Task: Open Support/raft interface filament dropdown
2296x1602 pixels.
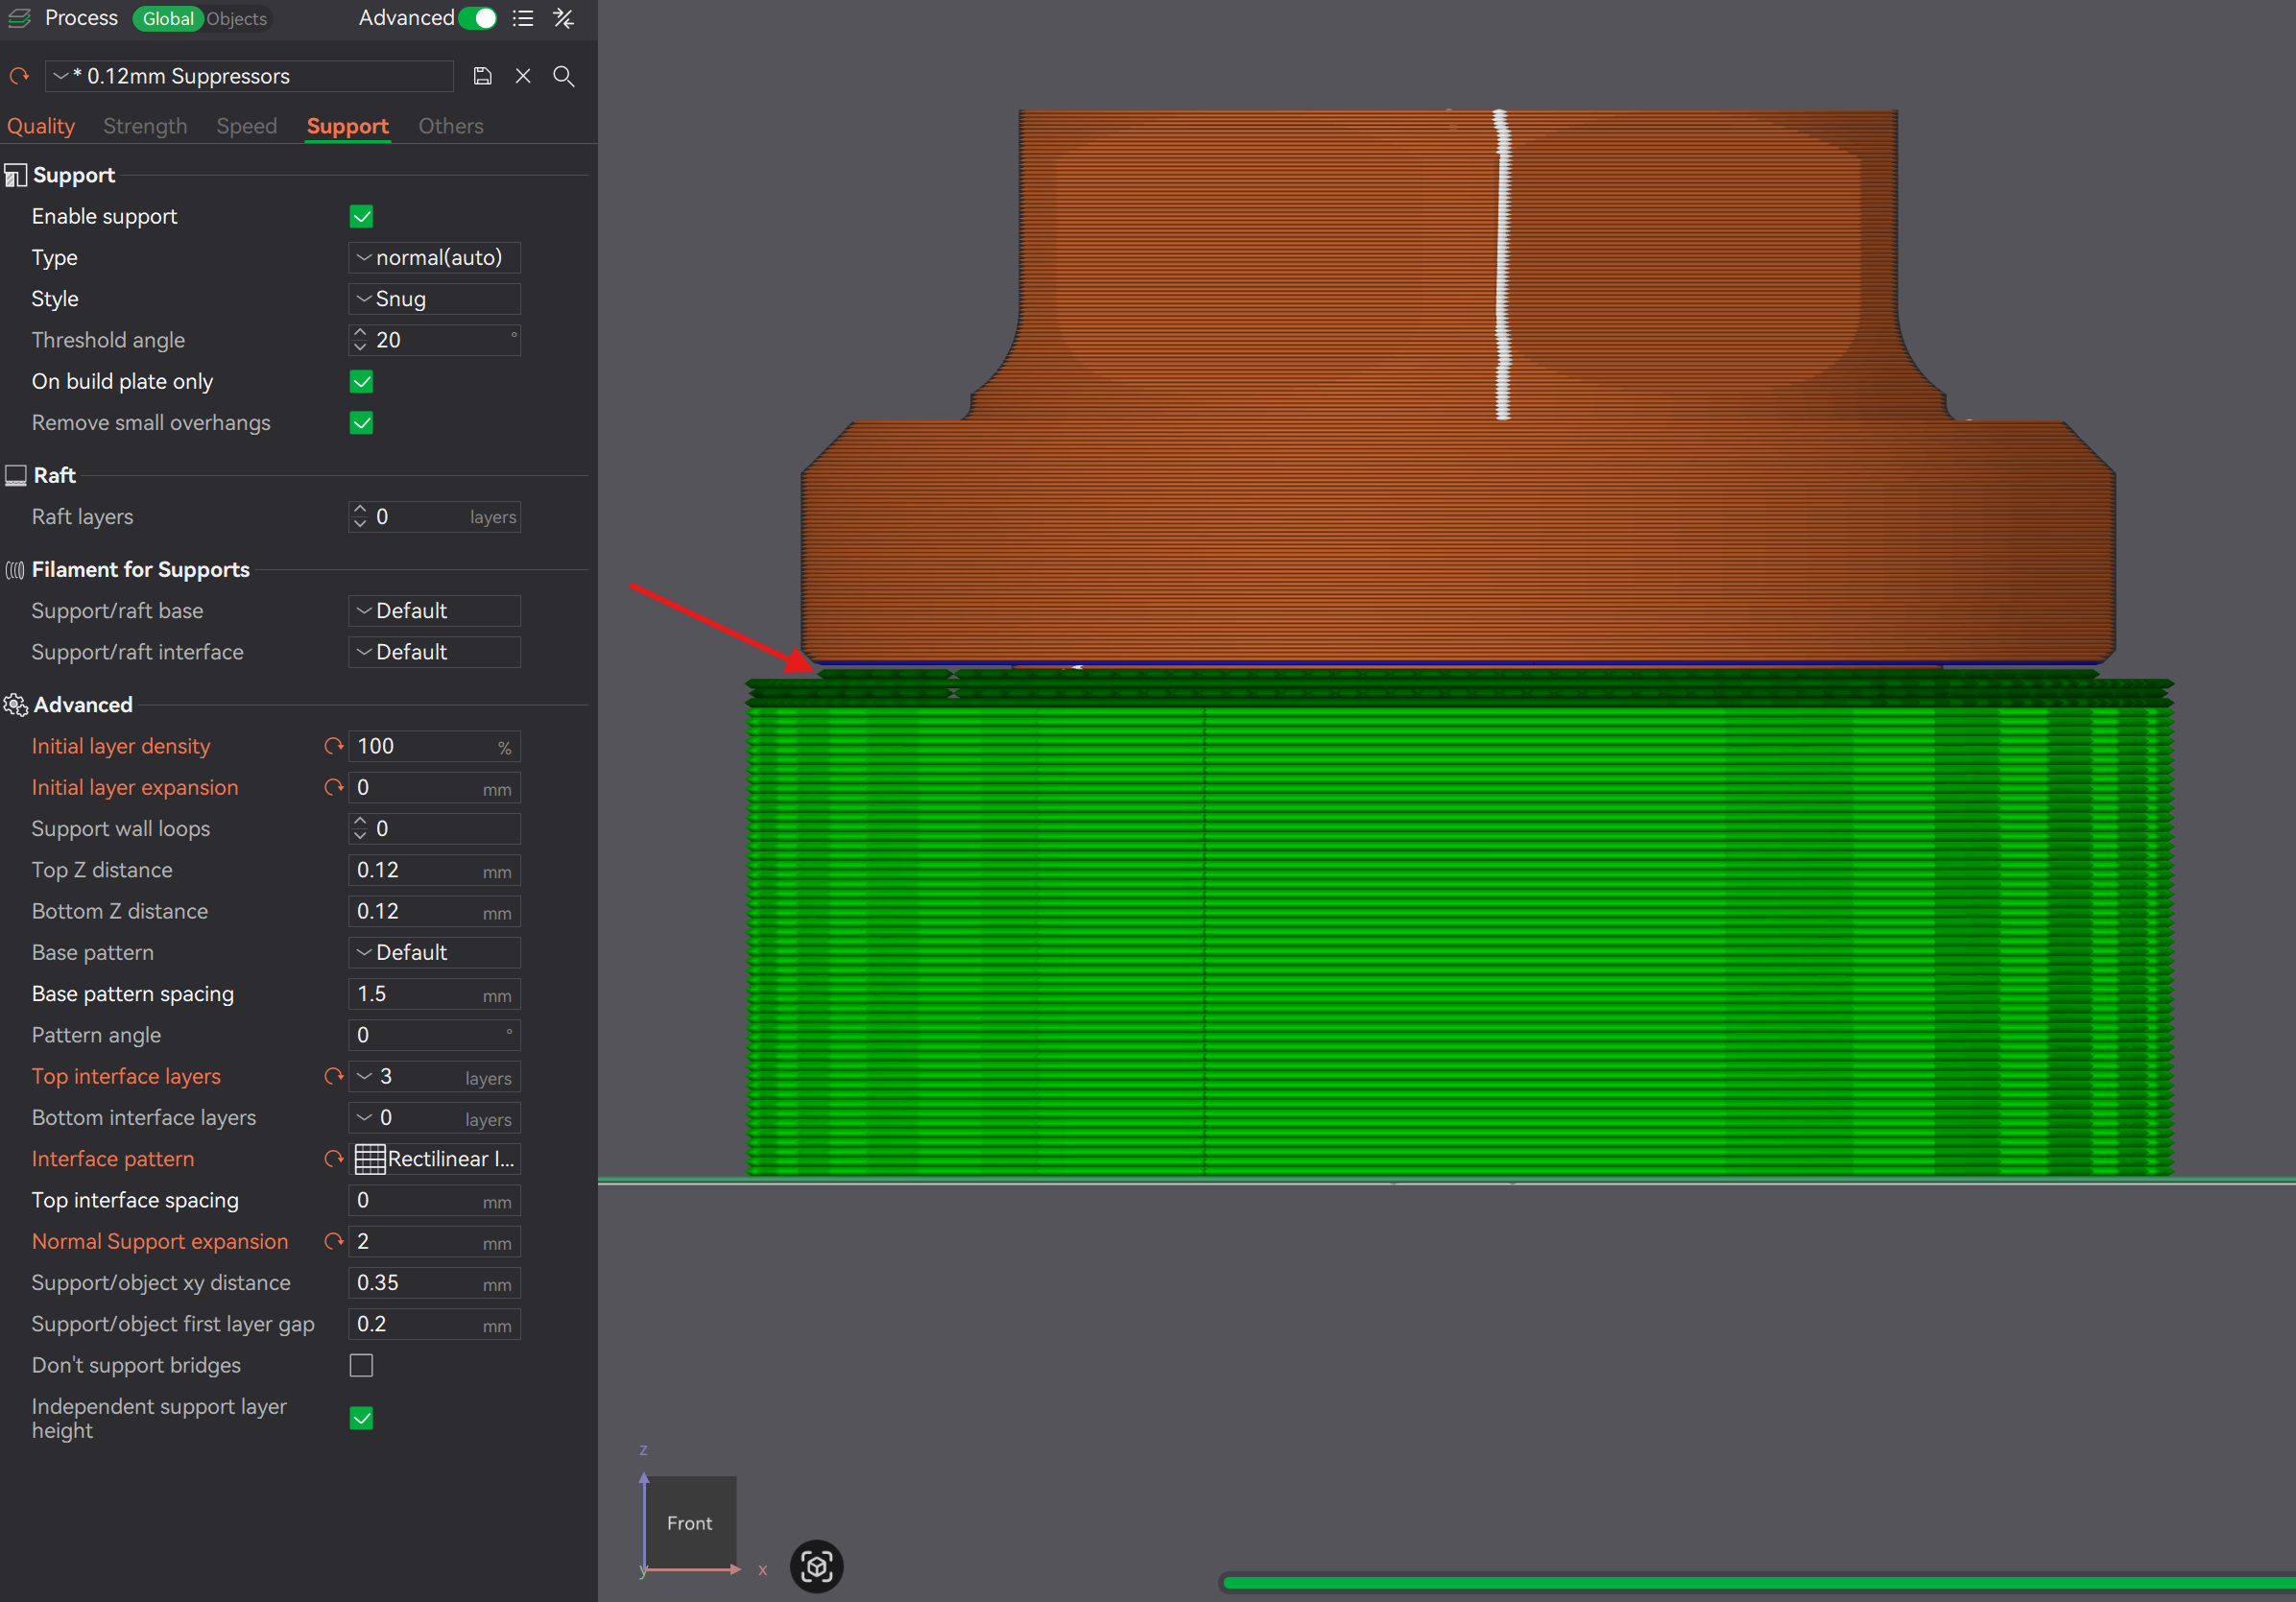Action: [434, 652]
